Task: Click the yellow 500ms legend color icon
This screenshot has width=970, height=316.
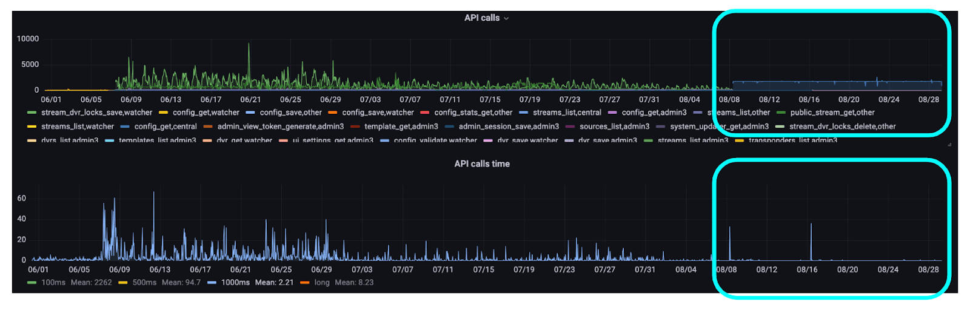Action: click(123, 283)
